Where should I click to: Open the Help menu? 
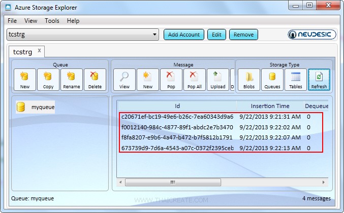click(73, 21)
